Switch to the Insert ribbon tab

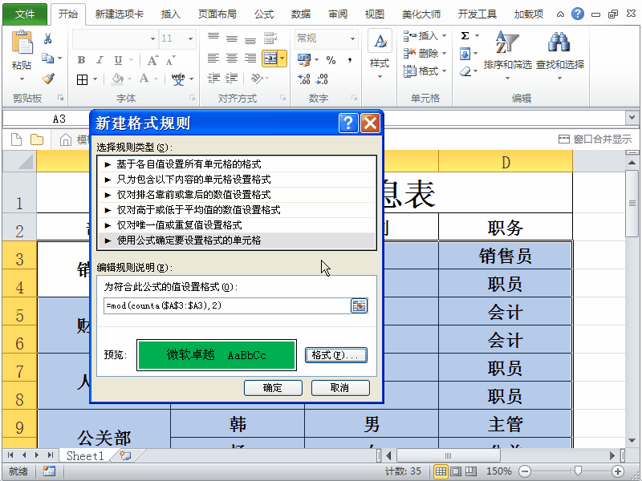coord(171,14)
